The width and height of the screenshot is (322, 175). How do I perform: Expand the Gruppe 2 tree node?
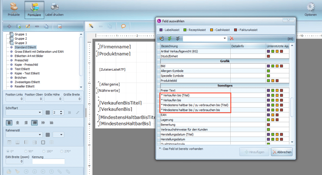pyautogui.click(x=12, y=38)
